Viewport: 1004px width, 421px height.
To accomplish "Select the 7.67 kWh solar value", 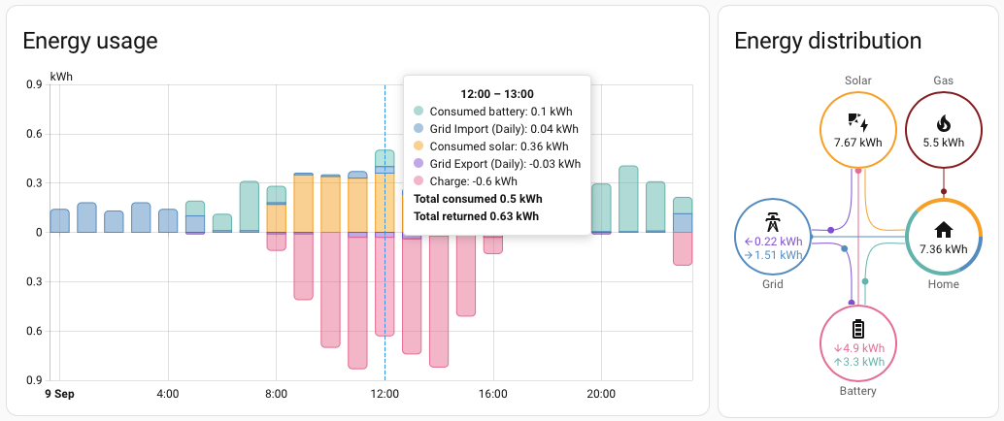I will [857, 142].
